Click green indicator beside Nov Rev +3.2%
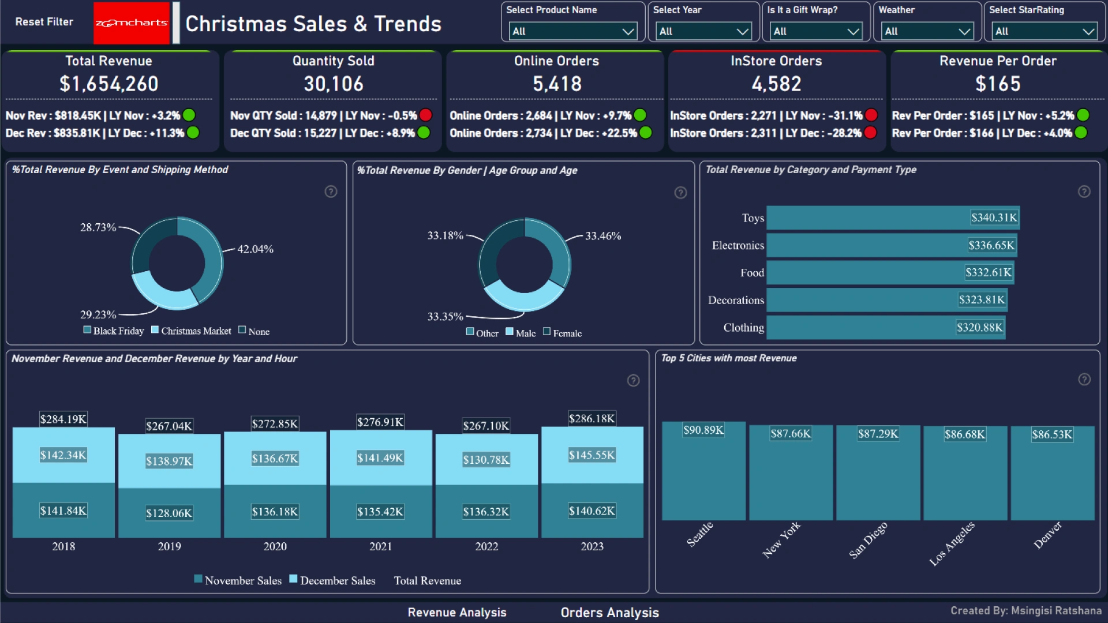The height and width of the screenshot is (623, 1108). [189, 115]
